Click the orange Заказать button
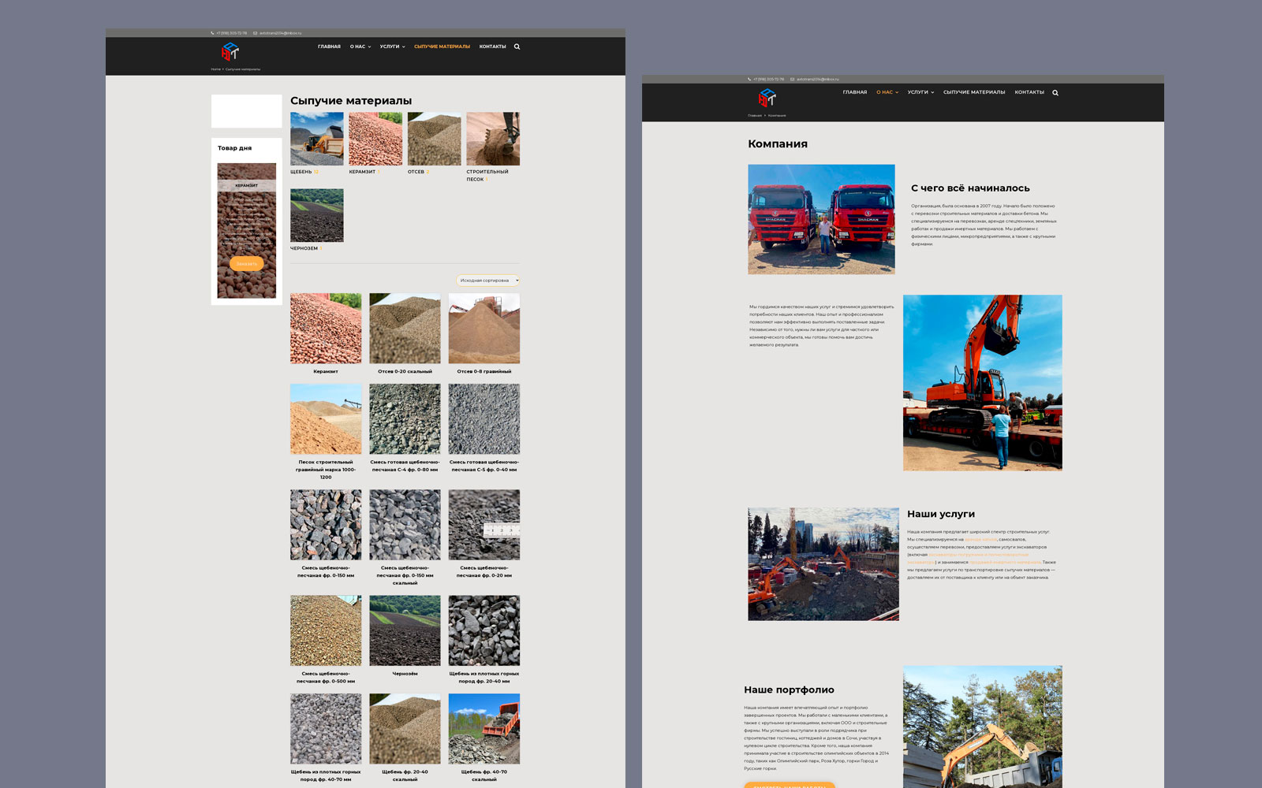Image resolution: width=1262 pixels, height=788 pixels. pyautogui.click(x=247, y=264)
